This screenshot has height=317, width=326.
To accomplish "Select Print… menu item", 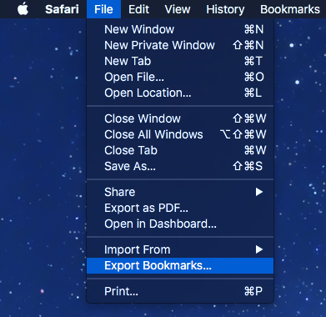I will (x=180, y=291).
